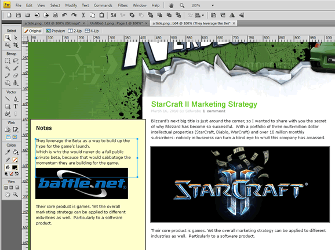Screen dimensions: 335x250
Task: Select the Lasso tool
Action: 16,61
